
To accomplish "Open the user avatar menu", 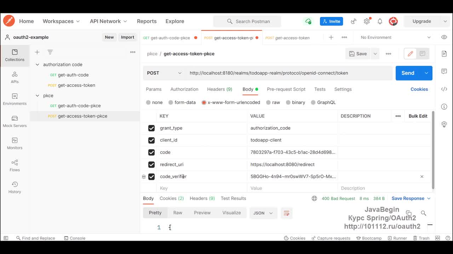I will click(393, 21).
